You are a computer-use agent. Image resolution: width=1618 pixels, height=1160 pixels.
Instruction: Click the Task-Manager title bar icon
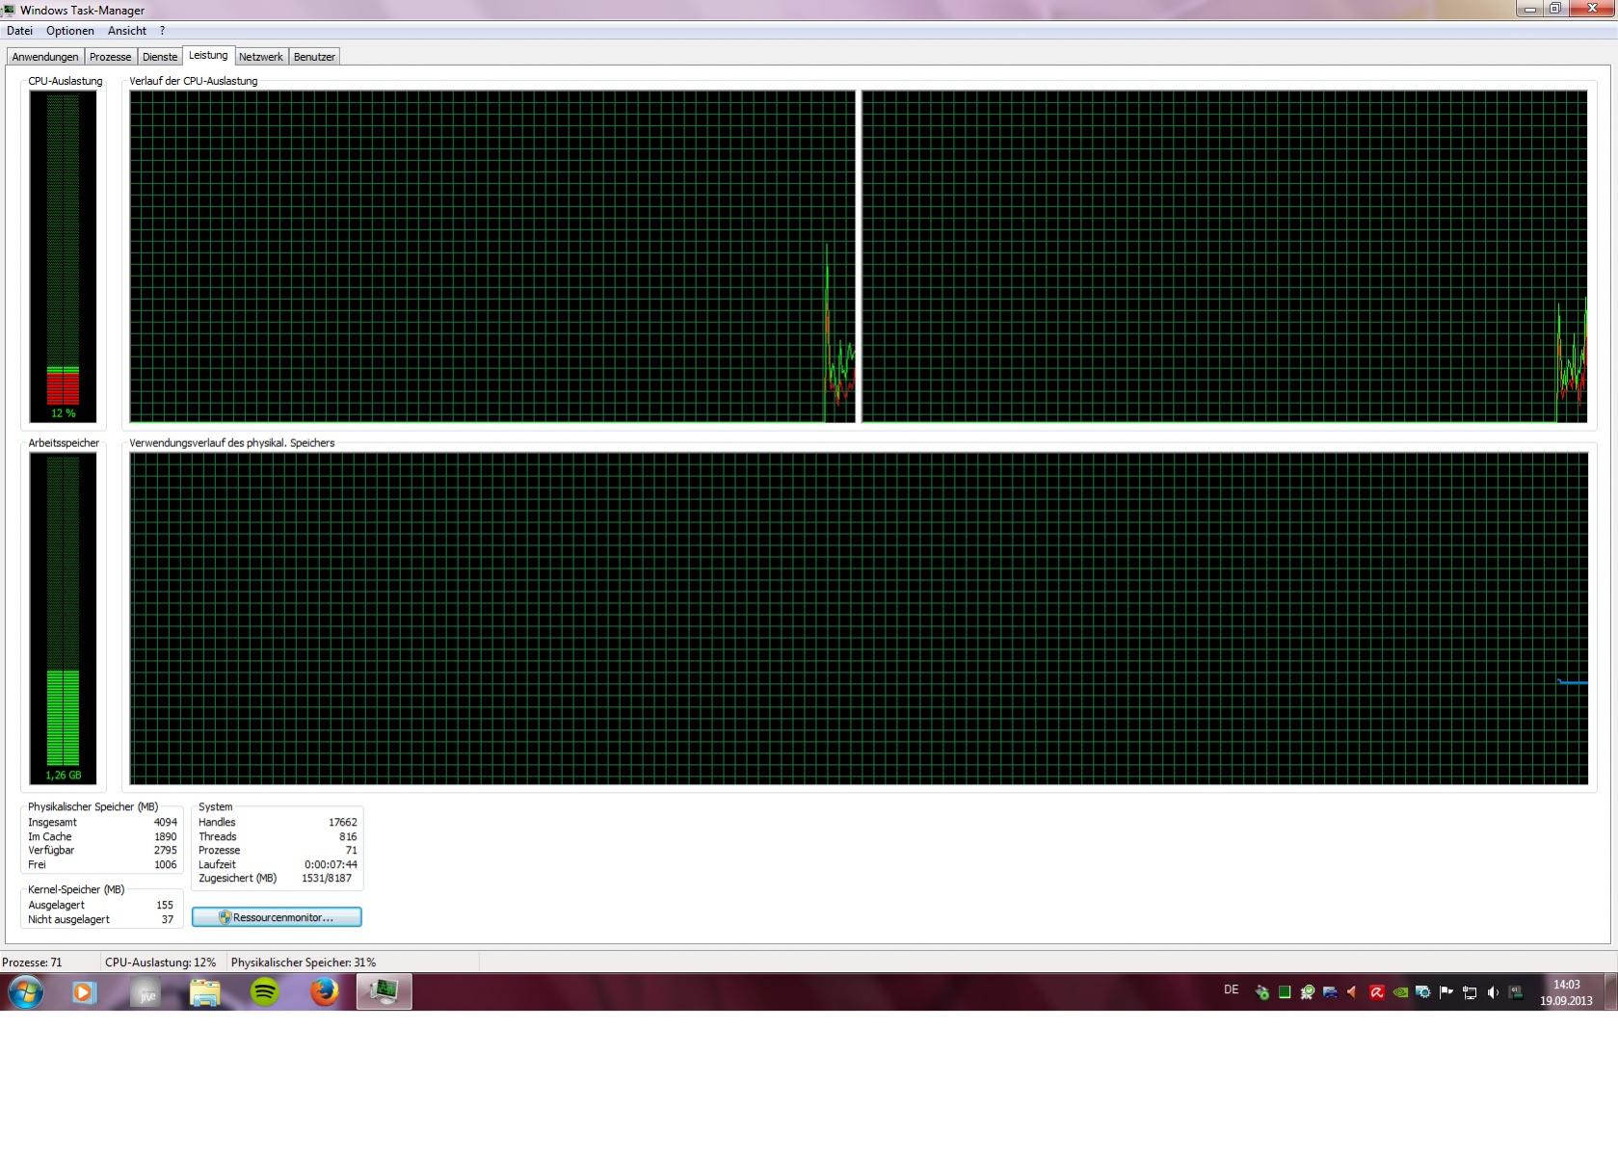click(9, 10)
